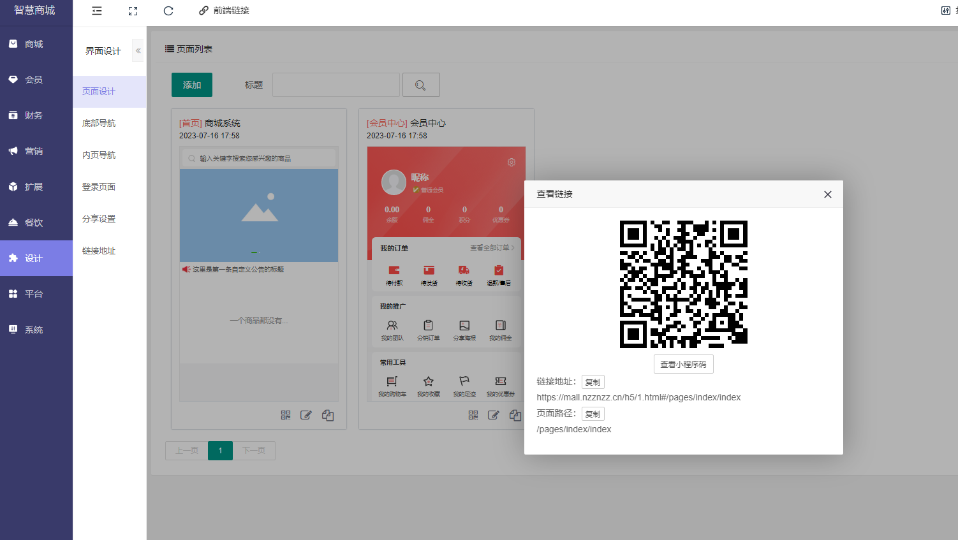Edit the 会员中心 page design

point(494,415)
